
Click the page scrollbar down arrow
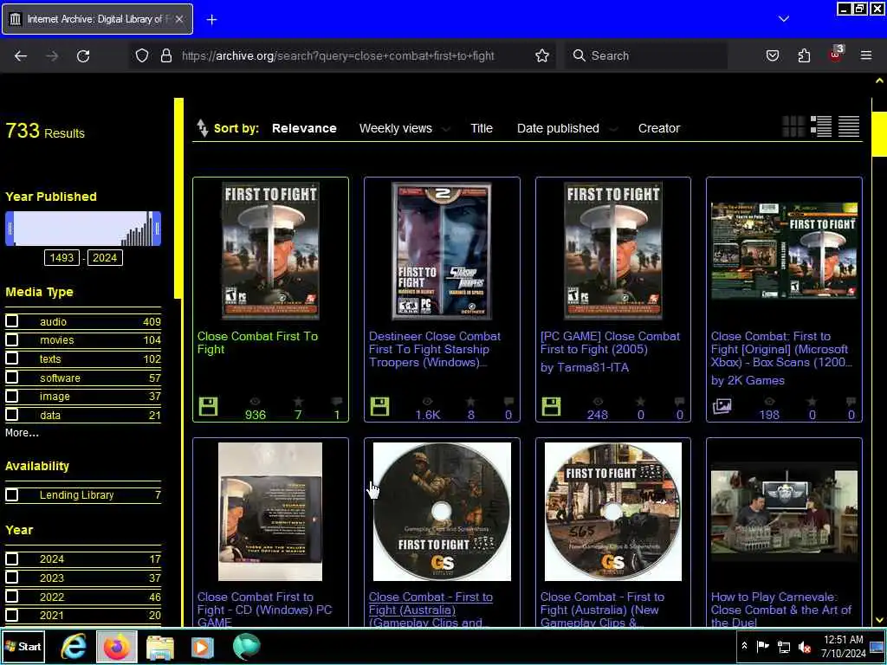(879, 620)
